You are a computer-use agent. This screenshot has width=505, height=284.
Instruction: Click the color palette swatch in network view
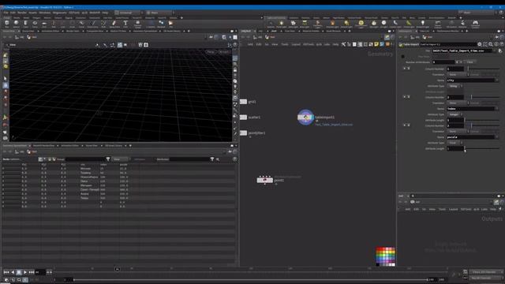point(386,256)
